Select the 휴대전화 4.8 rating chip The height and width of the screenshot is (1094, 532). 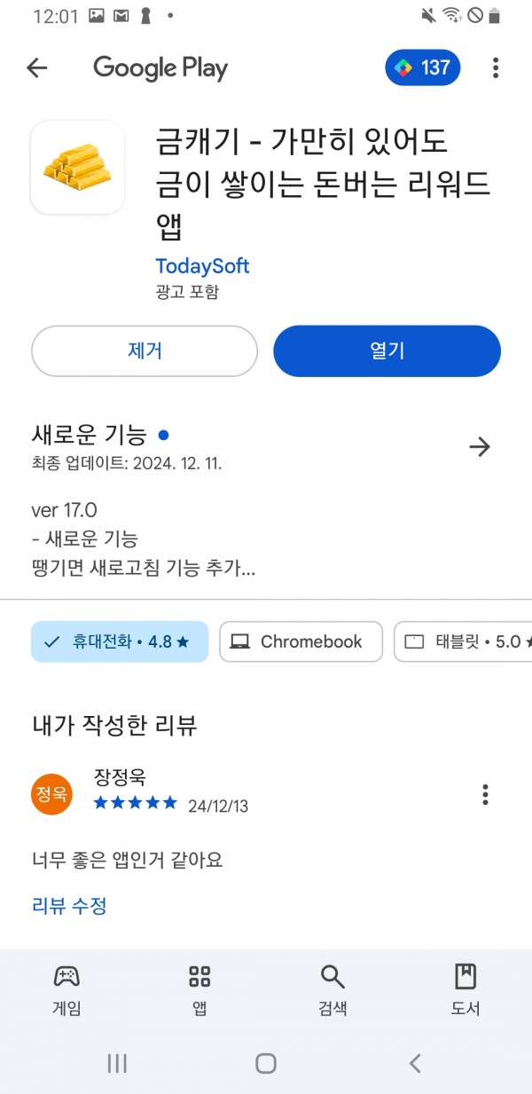click(120, 641)
